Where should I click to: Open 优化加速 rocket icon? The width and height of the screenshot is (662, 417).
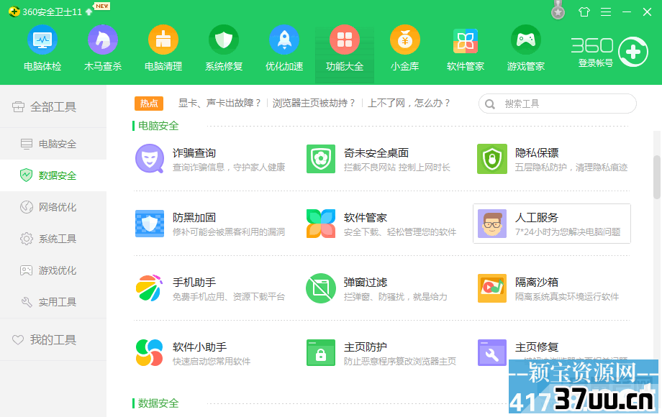(x=284, y=40)
